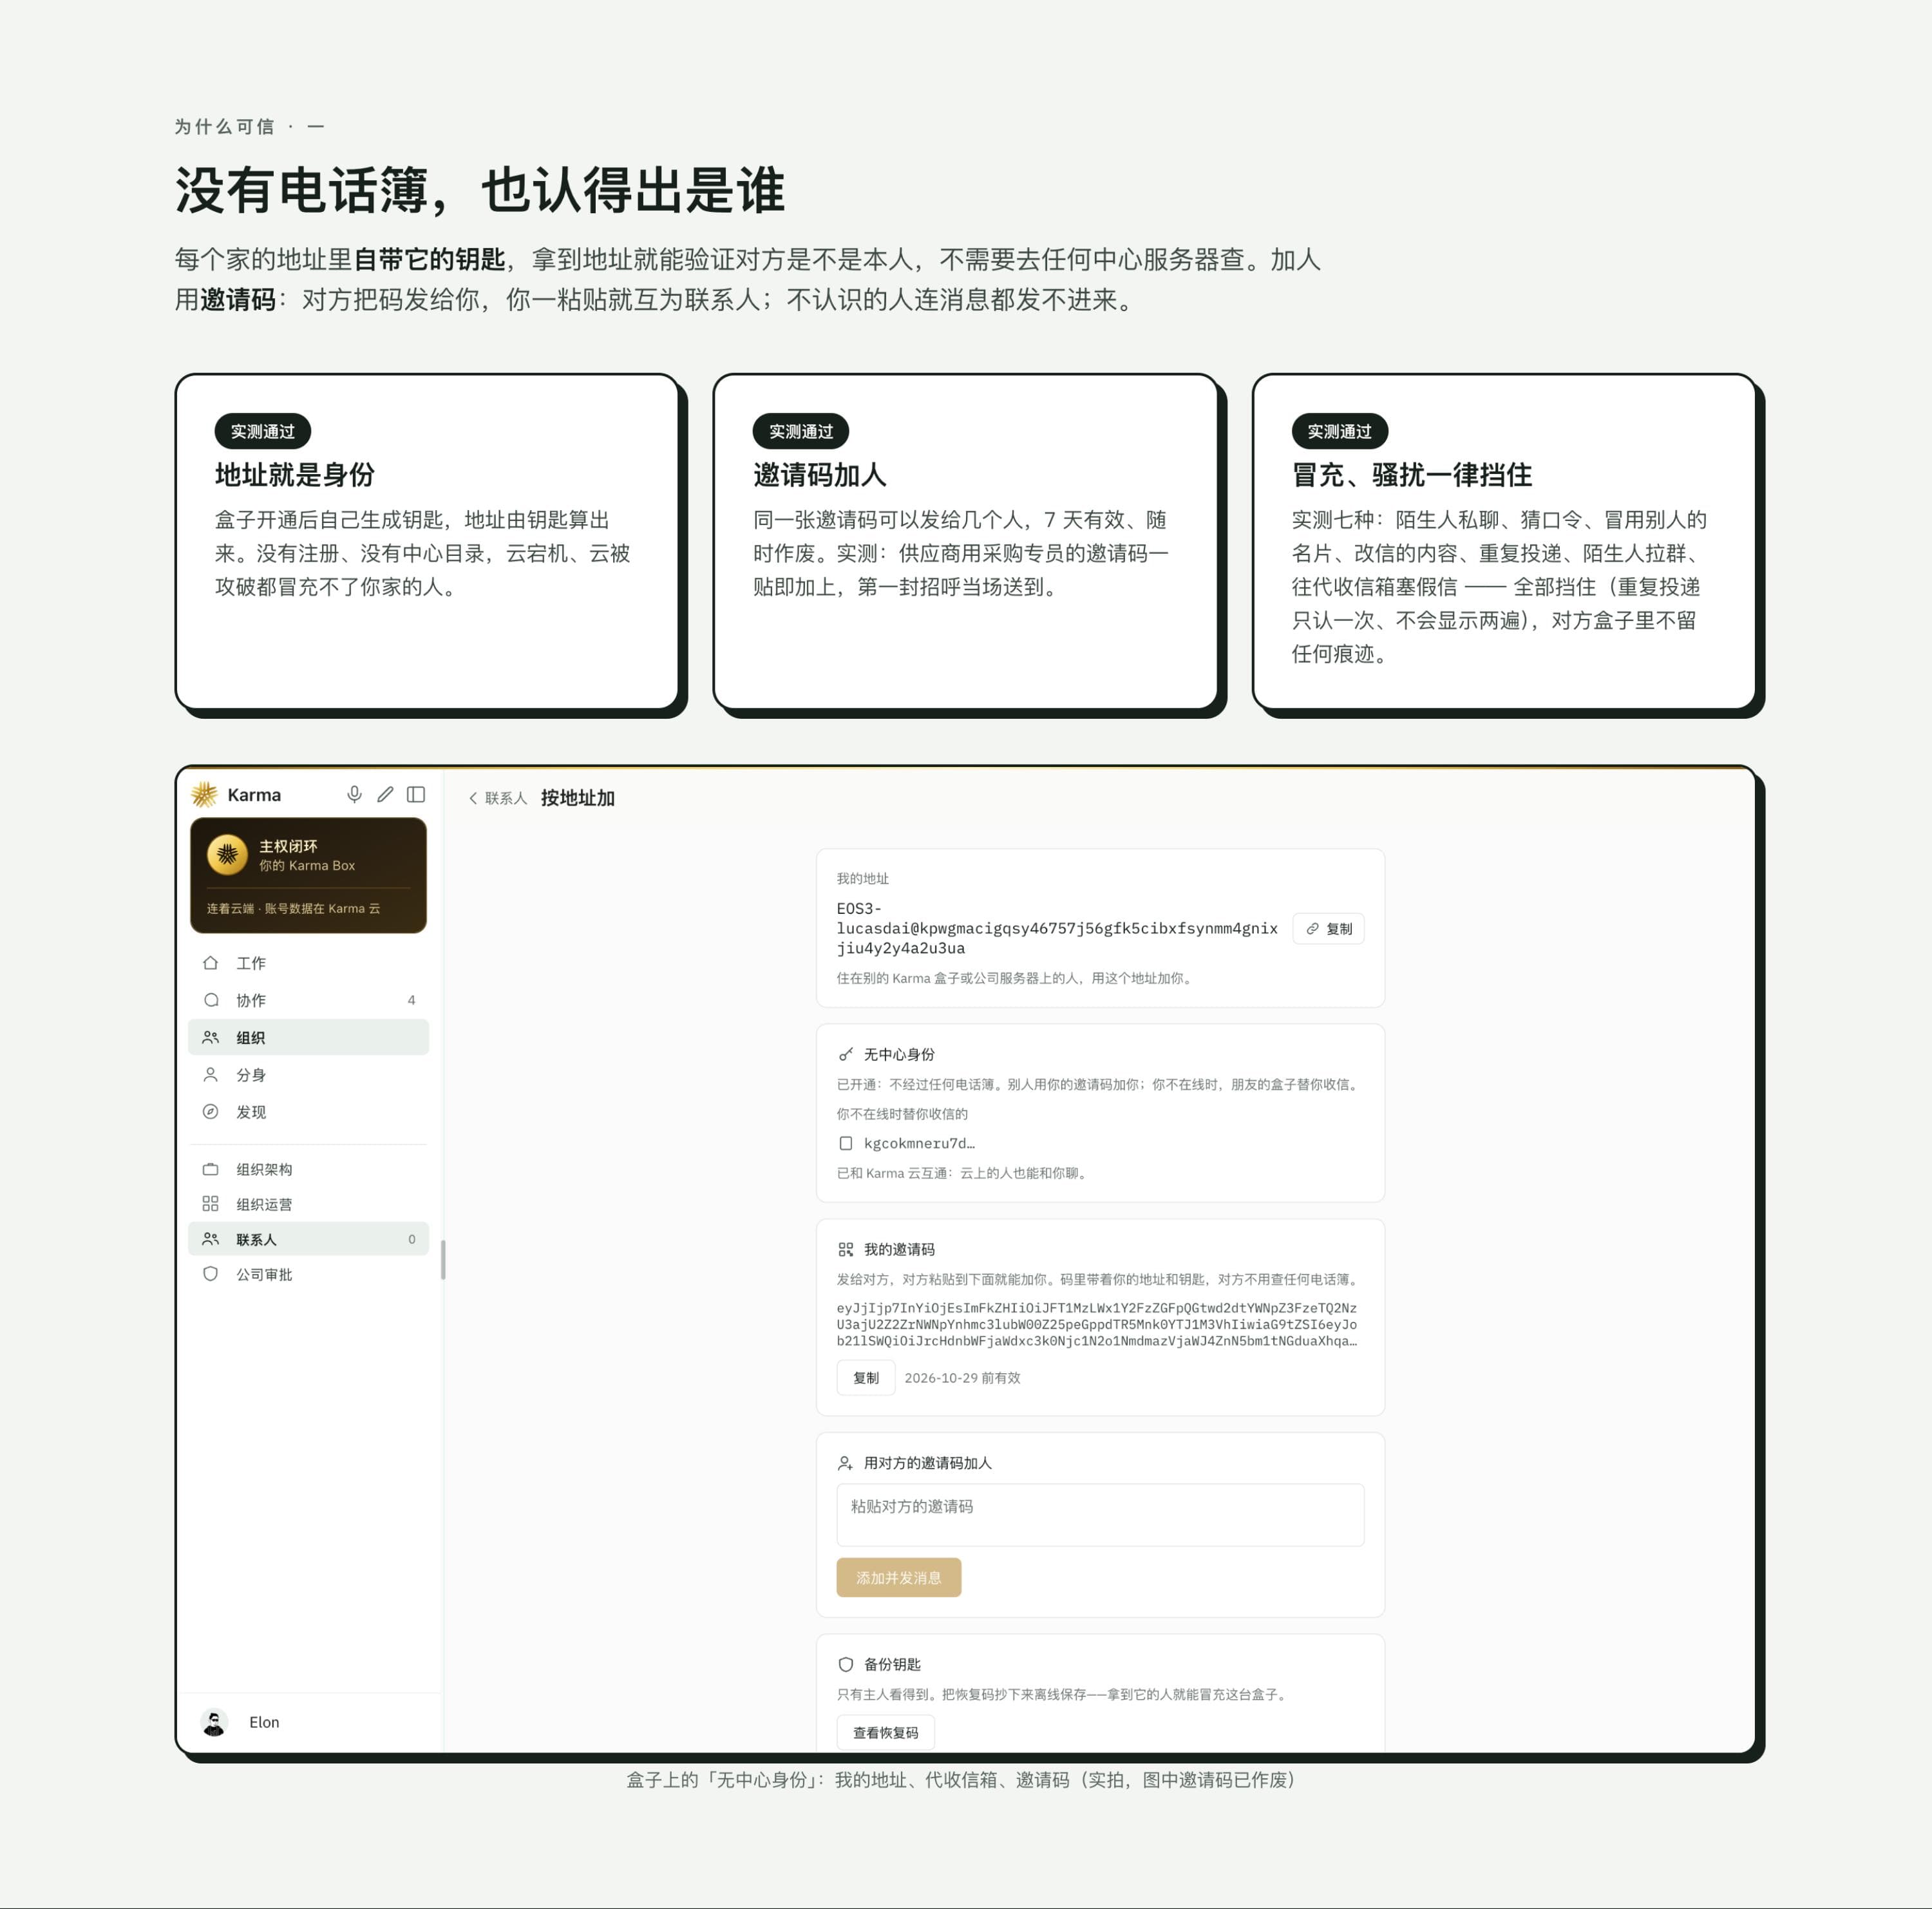Click the 2026-10-29 前有效 text

tap(962, 1377)
